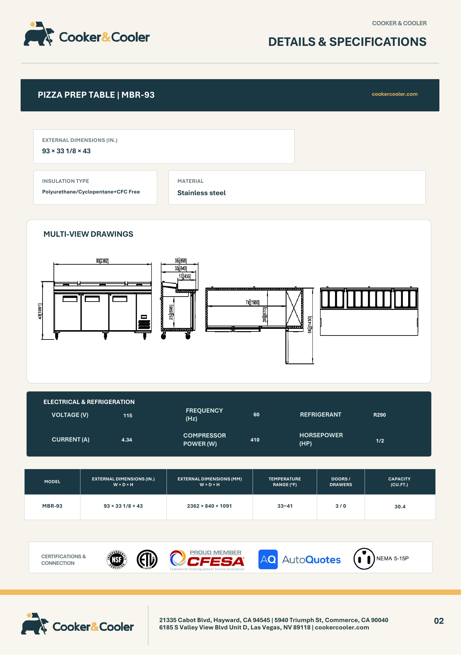Screen dimensions: 461x655
Task: Click the "REFRIGERANT" label
Action: [x=321, y=415]
